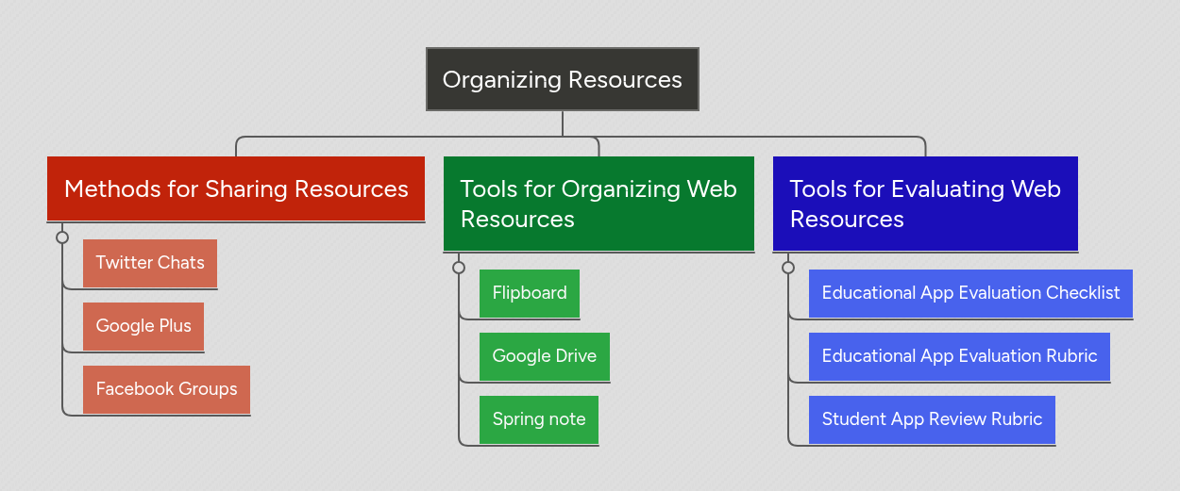This screenshot has height=491, width=1180.
Task: Select the Tools for Organizing Web Resources node
Action: [x=598, y=204]
